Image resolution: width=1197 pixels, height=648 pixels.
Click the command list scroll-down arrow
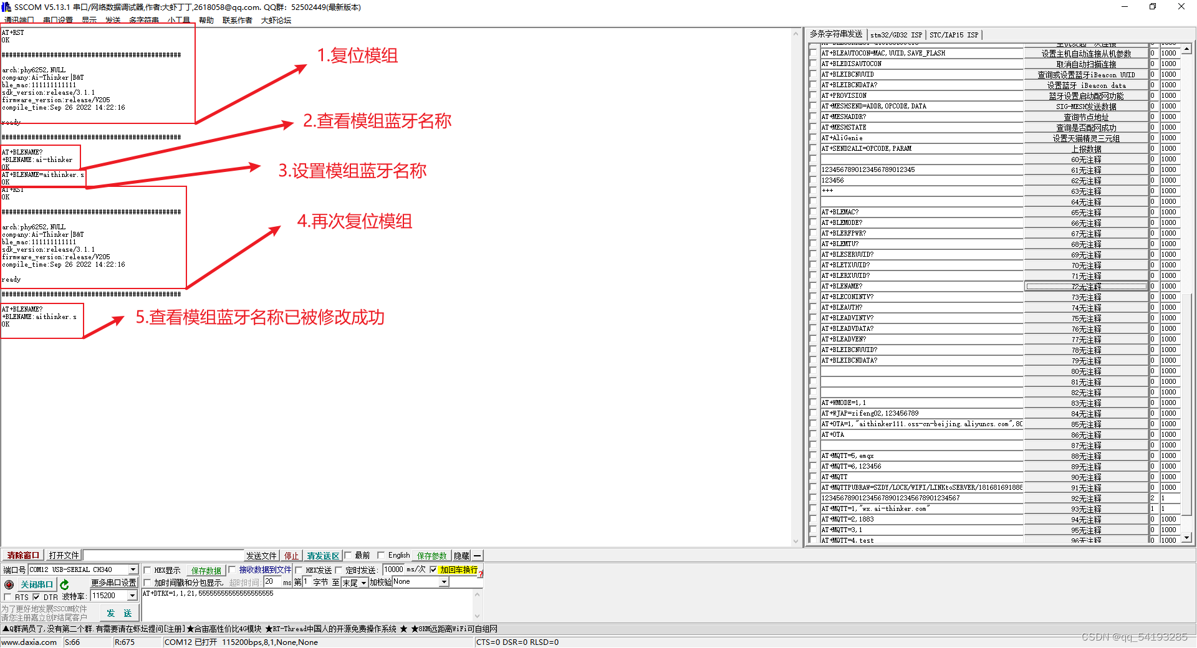(x=1186, y=537)
